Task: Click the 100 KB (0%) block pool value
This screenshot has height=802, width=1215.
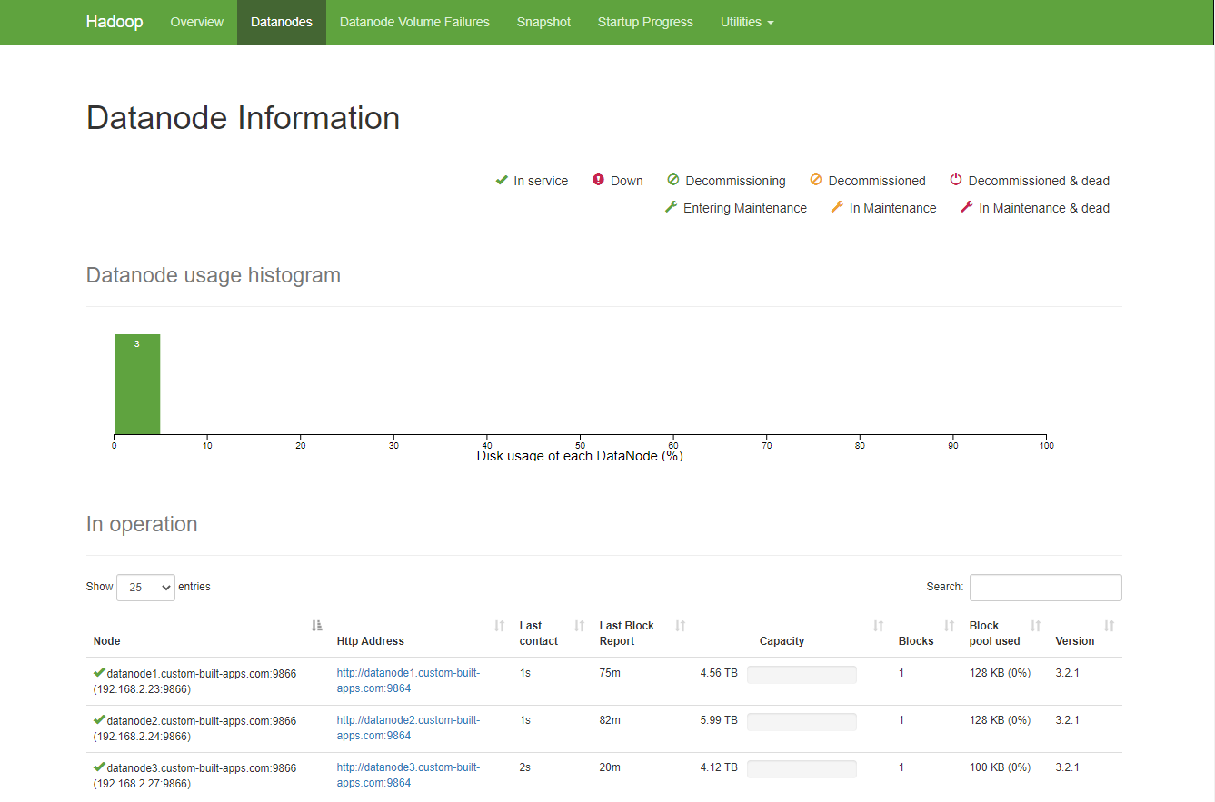Action: (x=1000, y=767)
